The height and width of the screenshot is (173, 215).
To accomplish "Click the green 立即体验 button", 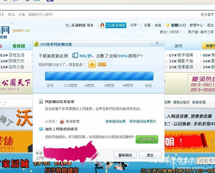I will (147, 139).
